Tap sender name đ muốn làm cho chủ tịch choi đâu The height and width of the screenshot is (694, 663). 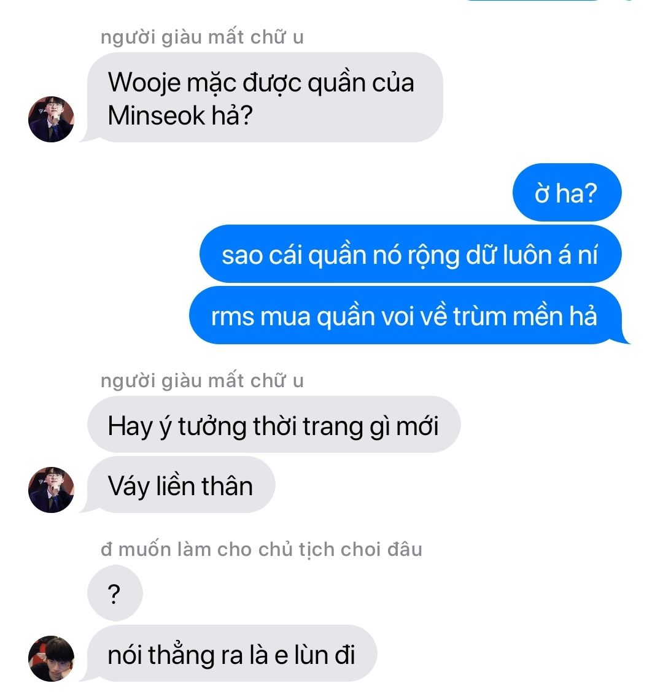(x=262, y=549)
